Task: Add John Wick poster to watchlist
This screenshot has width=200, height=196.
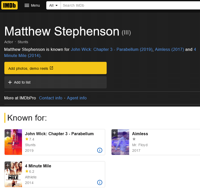Action: point(8,133)
